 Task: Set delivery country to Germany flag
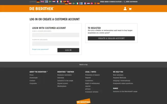coord(66,3)
